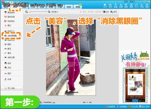Choose 皮肤美白 (skin whitening) in the sidebar
Screen dimensions: 151x109
tap(10, 21)
